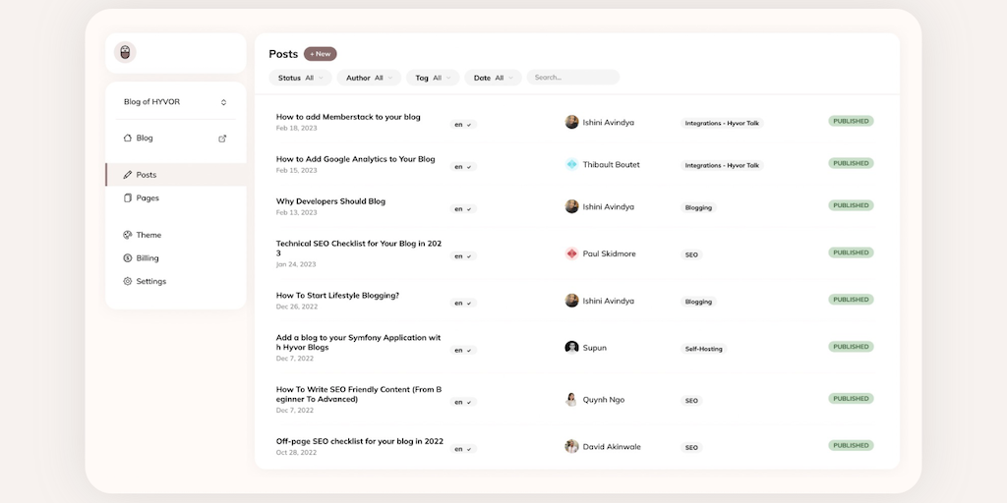Click Integrations - Hyvor Talk tag on the Memberstack row
Viewport: 1007px width, 503px height.
[x=722, y=123]
